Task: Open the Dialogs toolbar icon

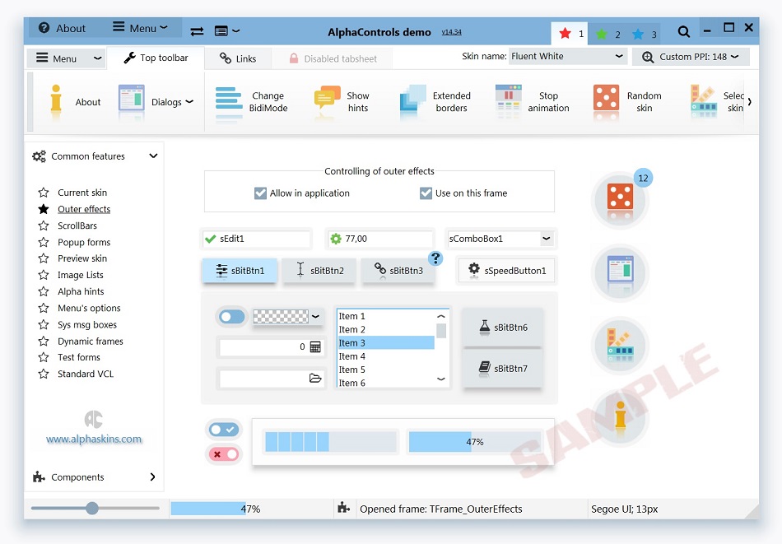Action: (131, 102)
